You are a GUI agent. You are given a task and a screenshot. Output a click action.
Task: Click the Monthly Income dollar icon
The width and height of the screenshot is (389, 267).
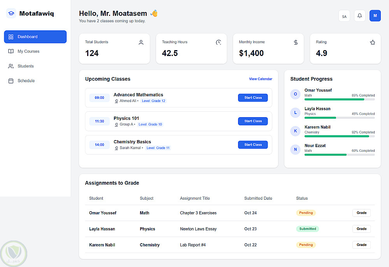coord(296,42)
